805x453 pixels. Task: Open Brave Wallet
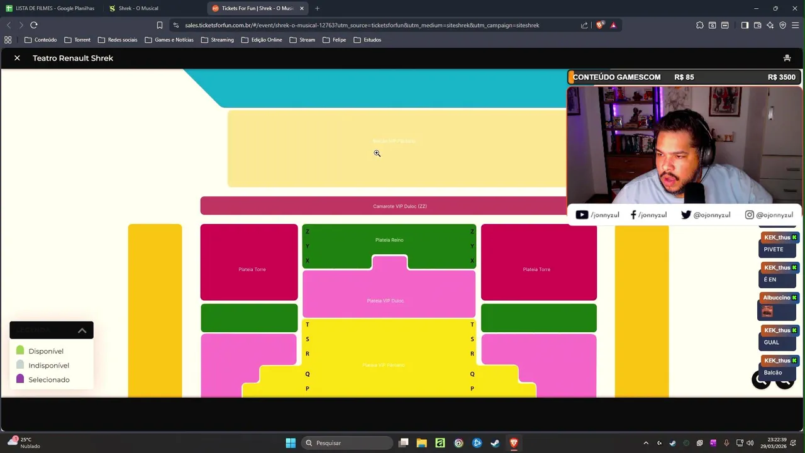point(757,25)
